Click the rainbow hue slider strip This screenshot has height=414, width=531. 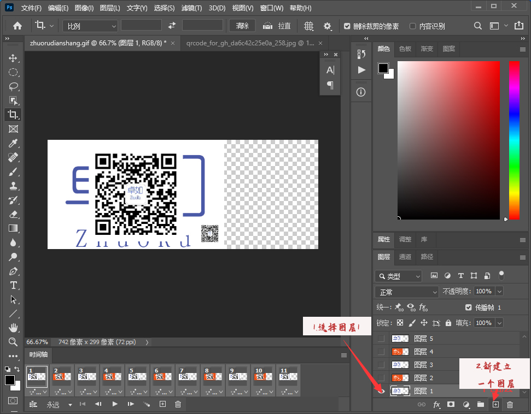[x=514, y=139]
